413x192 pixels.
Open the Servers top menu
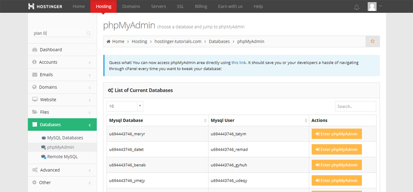(x=158, y=7)
